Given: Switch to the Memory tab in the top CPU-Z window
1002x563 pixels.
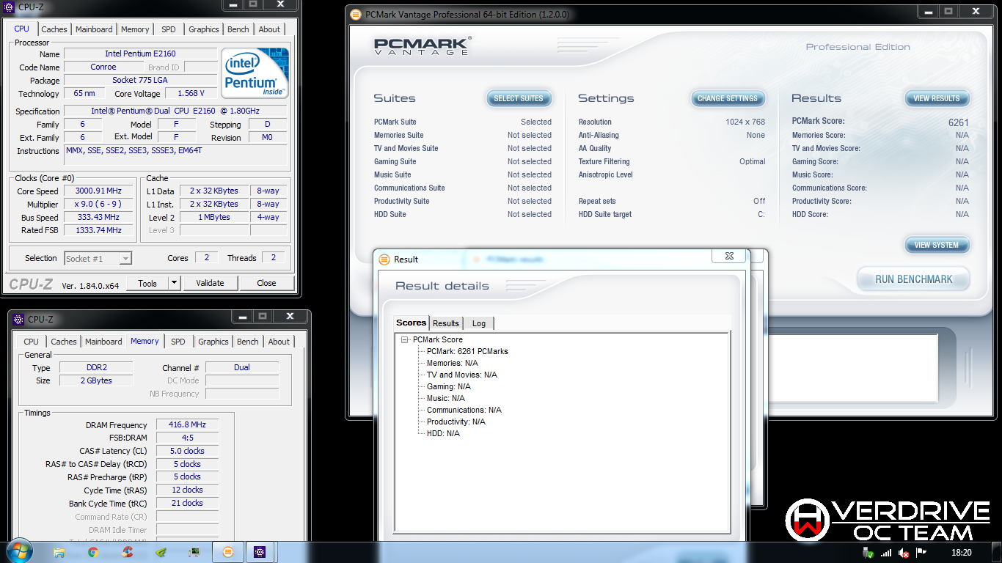Looking at the screenshot, I should 135,29.
